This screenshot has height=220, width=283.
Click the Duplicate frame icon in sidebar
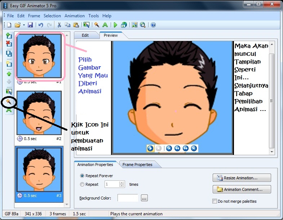point(9,54)
